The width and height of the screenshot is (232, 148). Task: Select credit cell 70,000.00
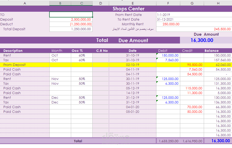[192, 107]
